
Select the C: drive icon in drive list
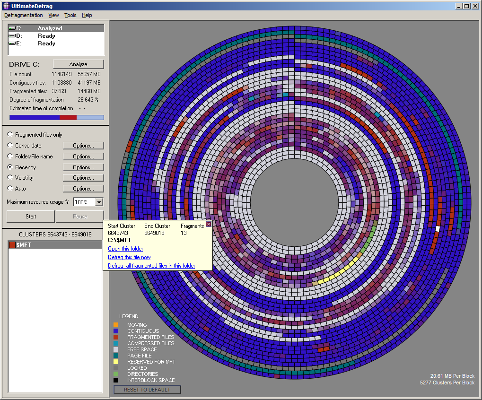point(12,28)
